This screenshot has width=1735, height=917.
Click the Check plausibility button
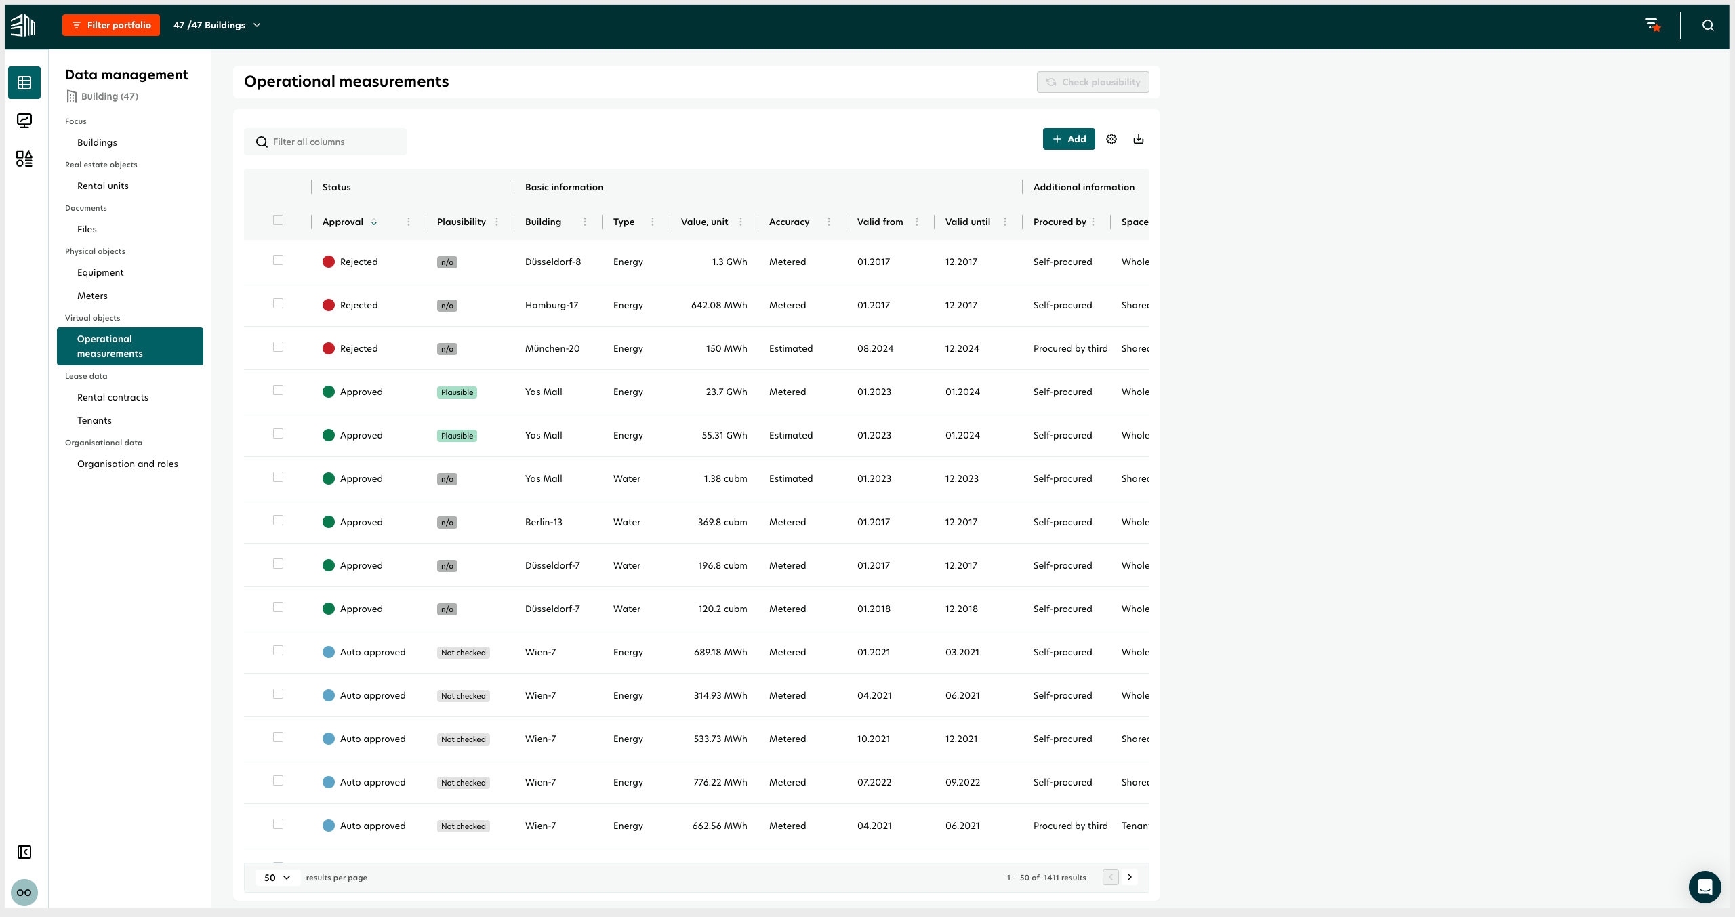[x=1093, y=82]
